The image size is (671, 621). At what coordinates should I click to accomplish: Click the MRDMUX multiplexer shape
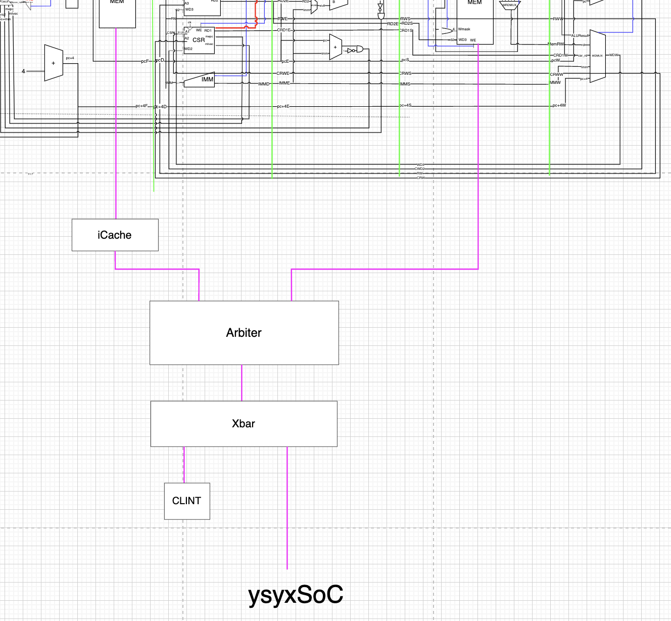509,6
